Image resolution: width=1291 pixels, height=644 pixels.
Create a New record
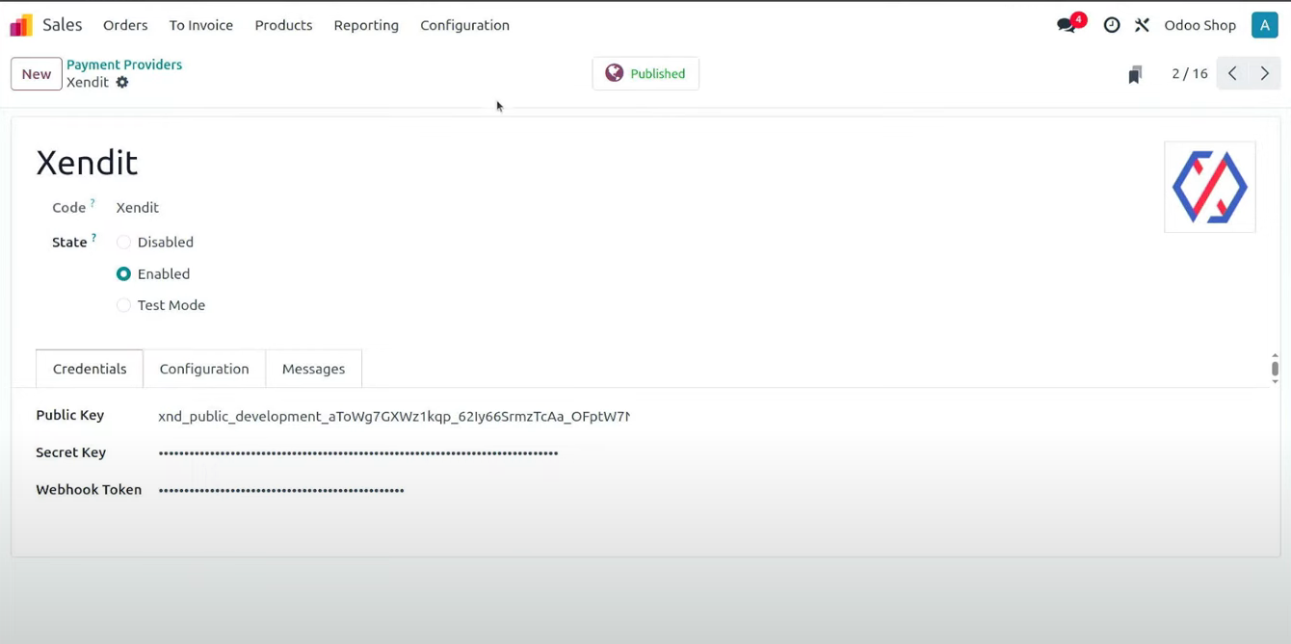(37, 74)
